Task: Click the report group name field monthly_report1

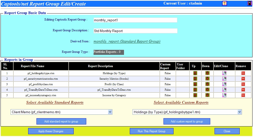Action: click(x=135, y=20)
